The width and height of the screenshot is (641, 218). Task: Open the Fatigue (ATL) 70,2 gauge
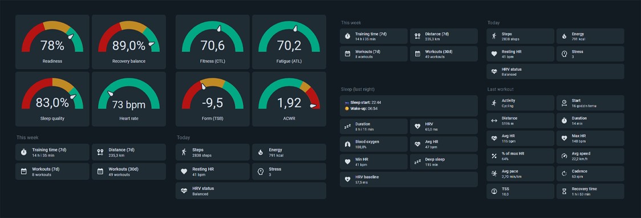[289, 42]
